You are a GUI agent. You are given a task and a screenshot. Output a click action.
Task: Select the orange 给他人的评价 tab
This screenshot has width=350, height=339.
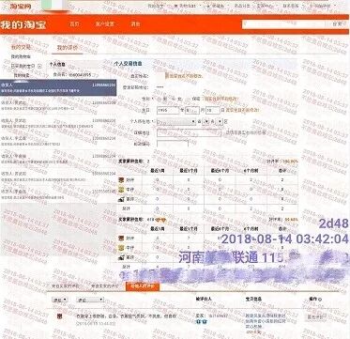[x=143, y=286]
